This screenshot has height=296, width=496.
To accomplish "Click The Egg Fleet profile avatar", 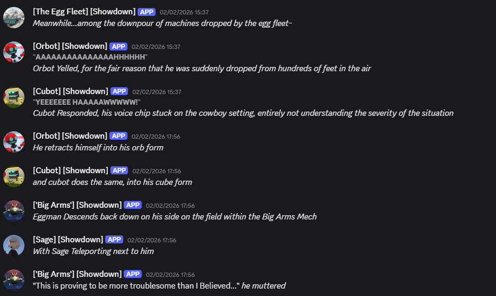I will point(14,18).
